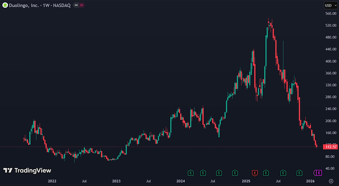This screenshot has height=186, width=339.
Task: Click the 520.00 price axis label
Action: [x=331, y=26]
